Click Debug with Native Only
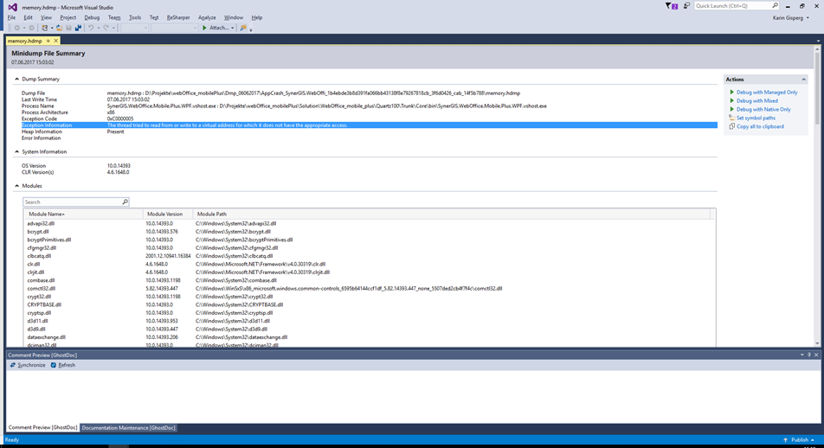824x448 pixels. (763, 109)
